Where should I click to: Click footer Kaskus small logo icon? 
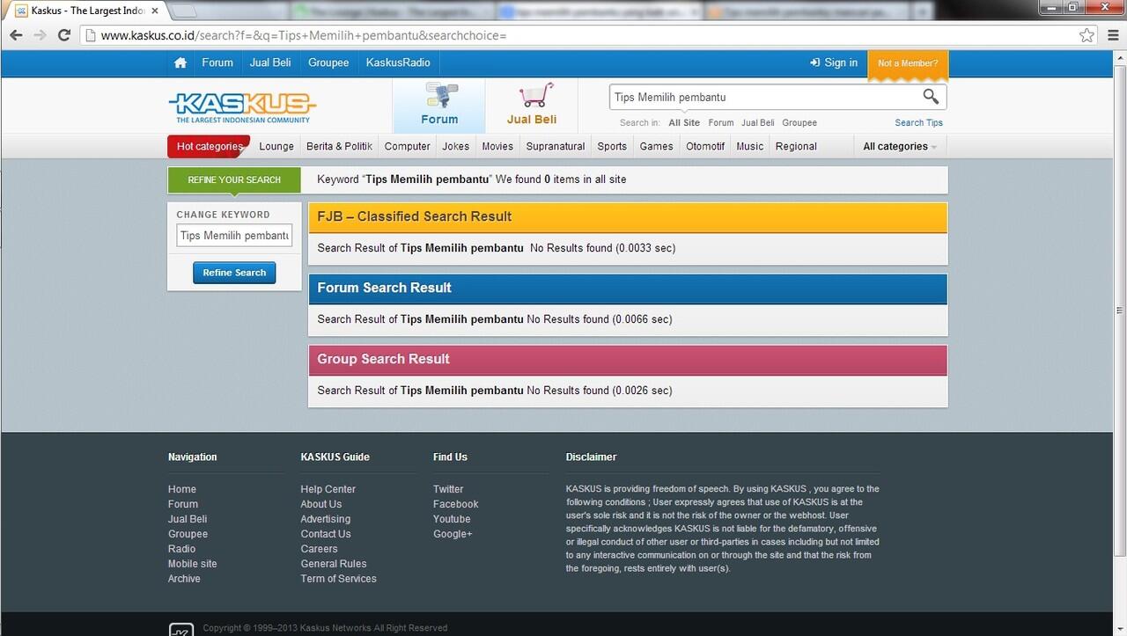coord(180,629)
